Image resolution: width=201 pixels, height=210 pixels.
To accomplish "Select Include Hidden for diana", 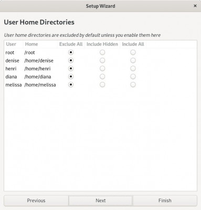I will point(102,77).
